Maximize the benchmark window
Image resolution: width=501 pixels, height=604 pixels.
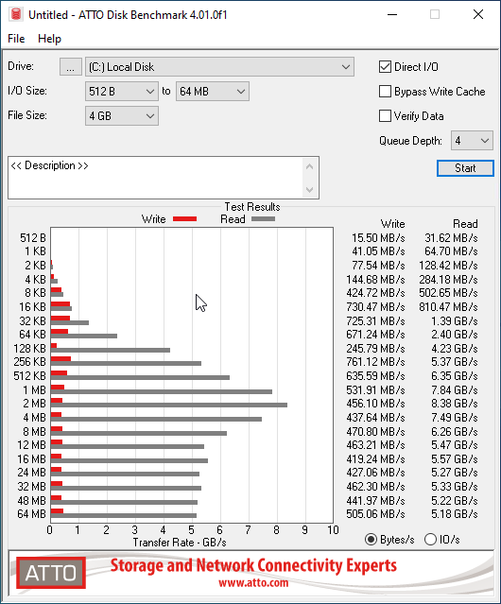435,14
